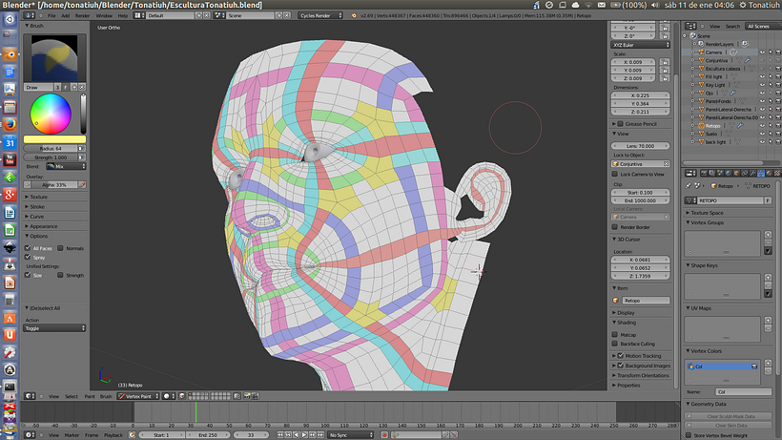Click the OpenGL render image icon
Image resolution: width=782 pixels, height=440 pixels.
pyautogui.click(x=247, y=396)
